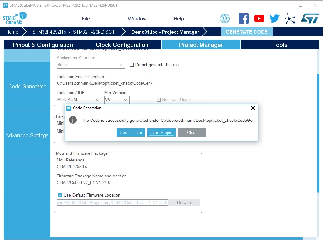Open the Window menu
Image resolution: width=323 pixels, height=243 pixels.
click(137, 19)
